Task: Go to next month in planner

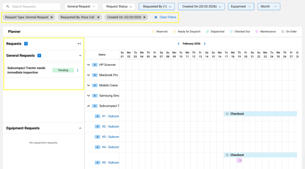Action: [x=205, y=44]
